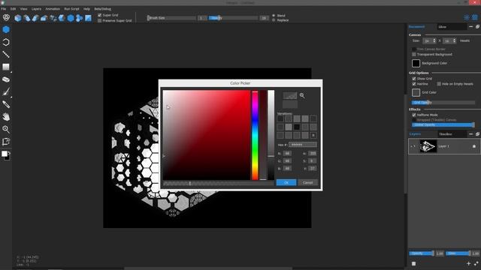481x270 pixels.
Task: Select the Line tool
Action: 6,55
